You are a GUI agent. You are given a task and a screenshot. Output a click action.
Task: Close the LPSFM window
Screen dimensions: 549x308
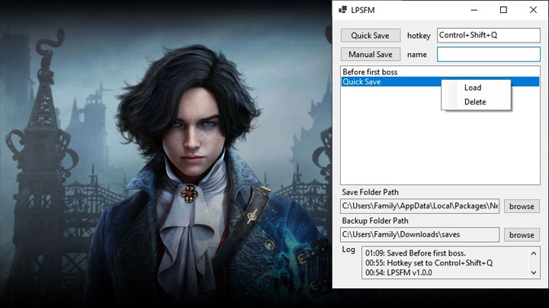coord(533,10)
